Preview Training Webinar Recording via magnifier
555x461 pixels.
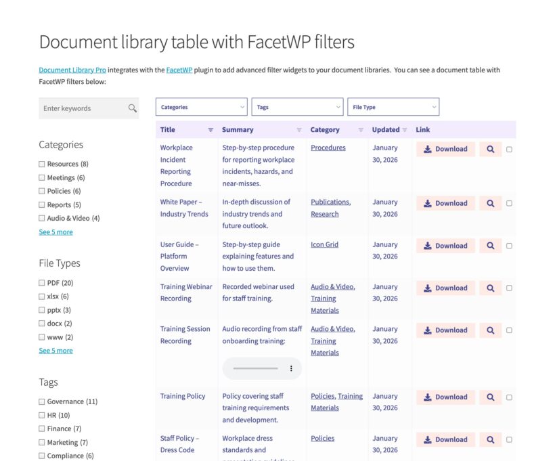(x=490, y=288)
